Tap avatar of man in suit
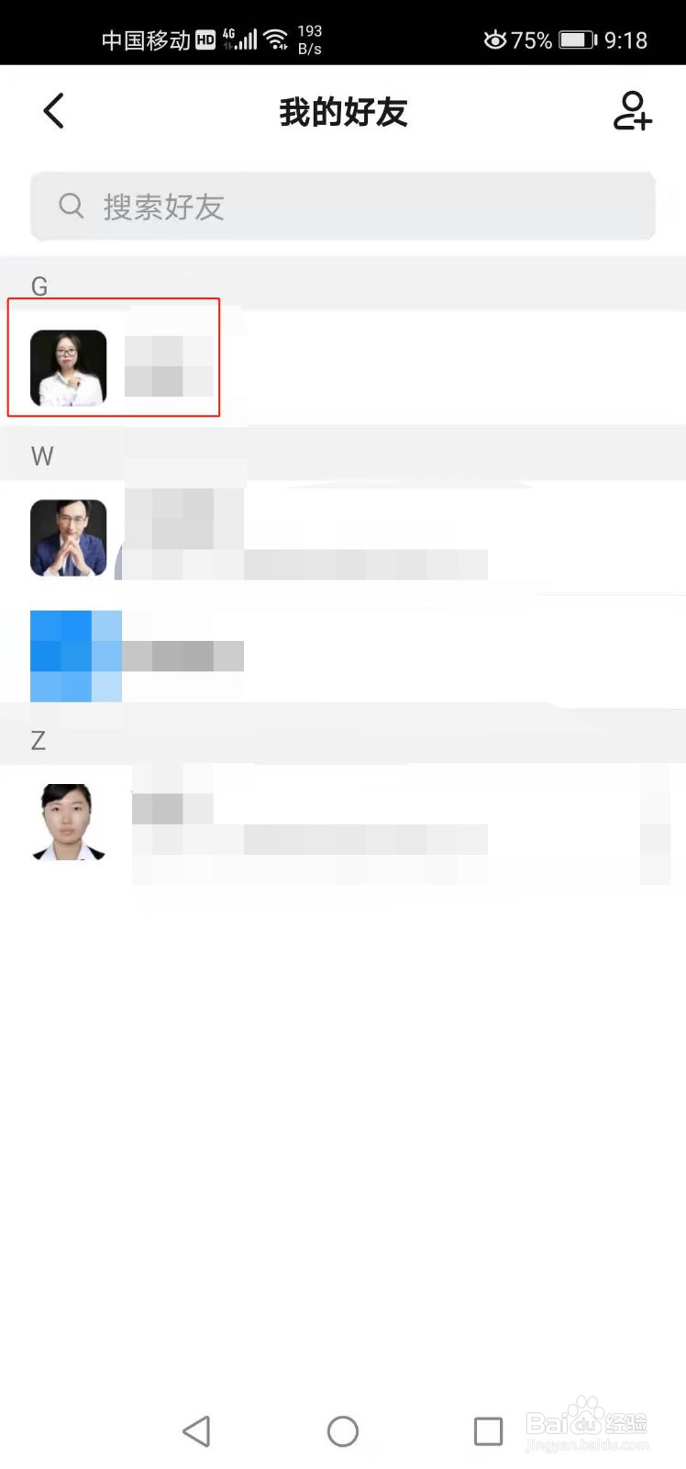686x1469 pixels. tap(69, 538)
